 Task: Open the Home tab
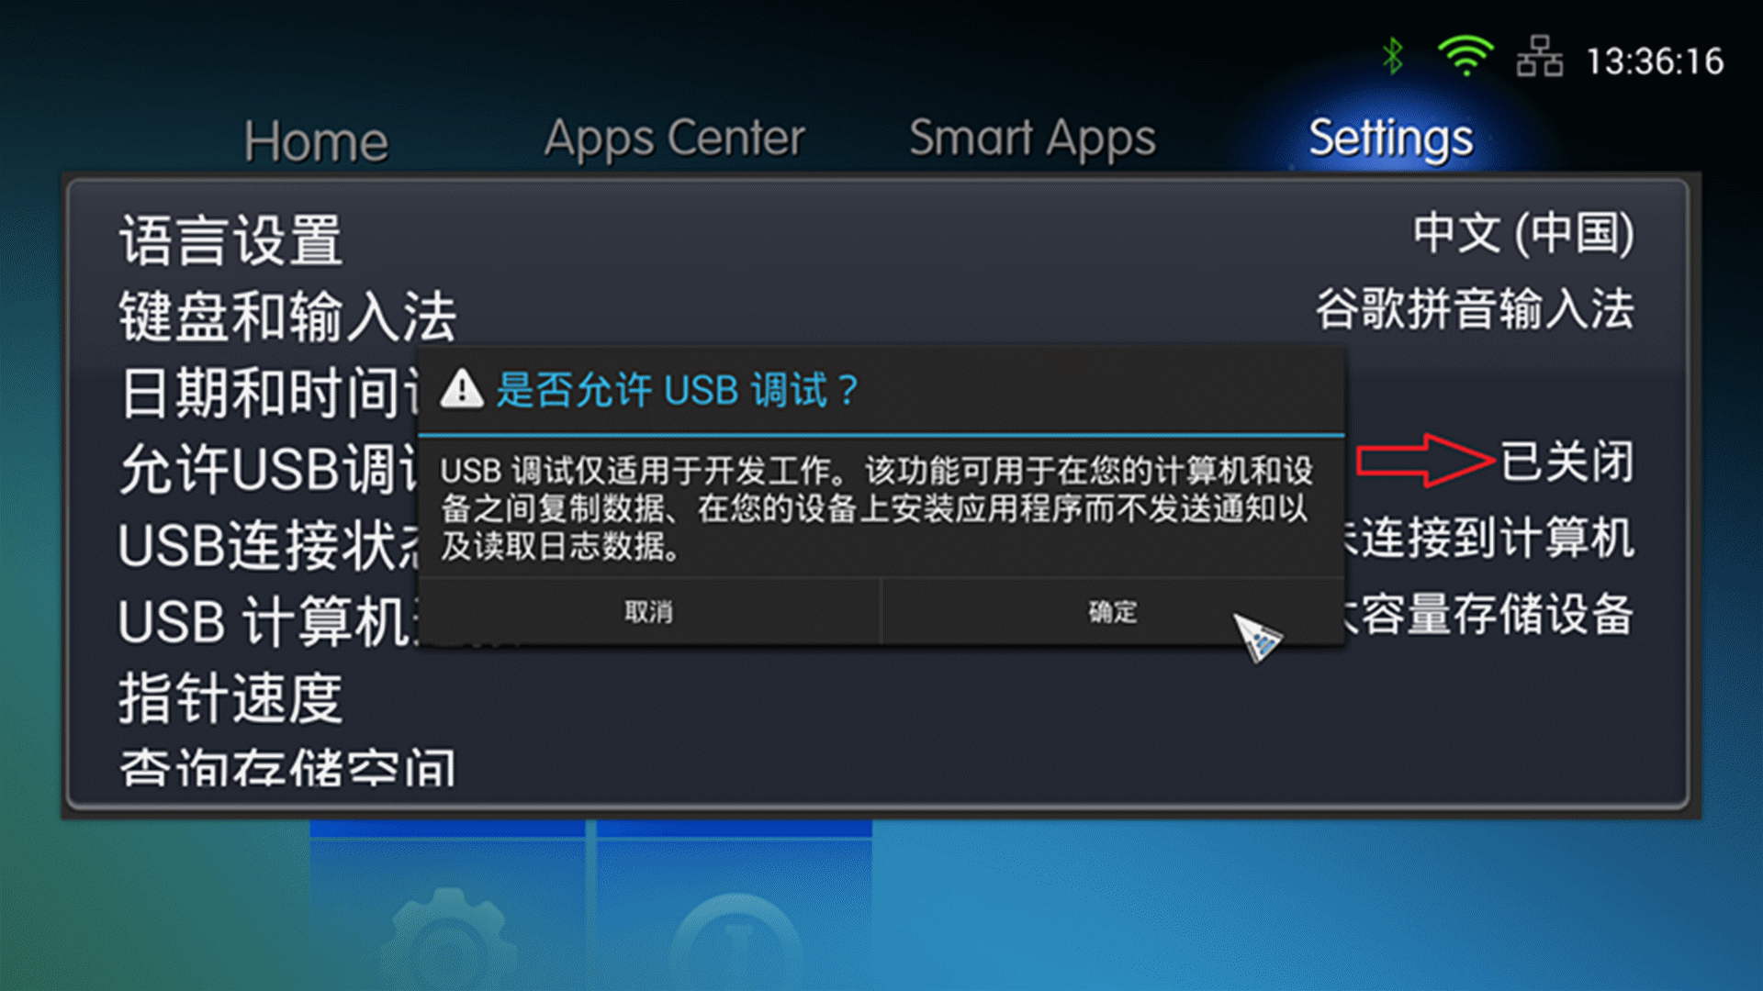[316, 141]
